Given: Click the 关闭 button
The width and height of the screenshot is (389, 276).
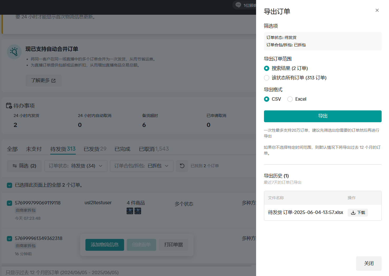Looking at the screenshot, I should click(368, 263).
